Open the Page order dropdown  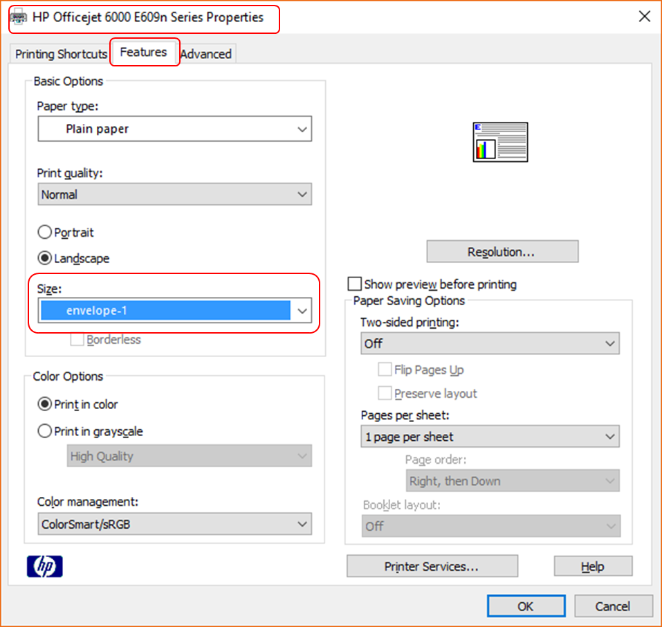point(513,481)
